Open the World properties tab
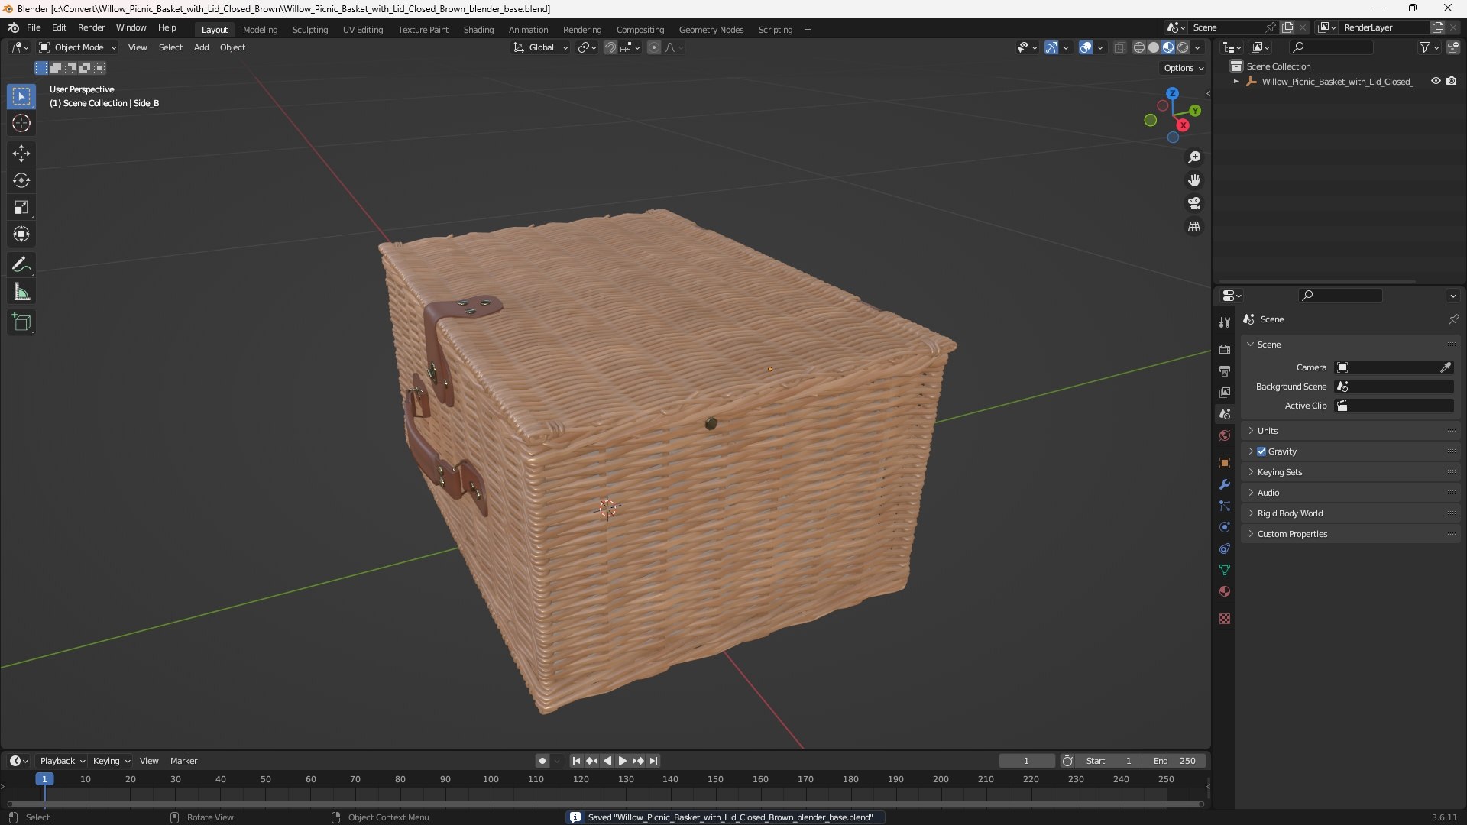 tap(1225, 435)
